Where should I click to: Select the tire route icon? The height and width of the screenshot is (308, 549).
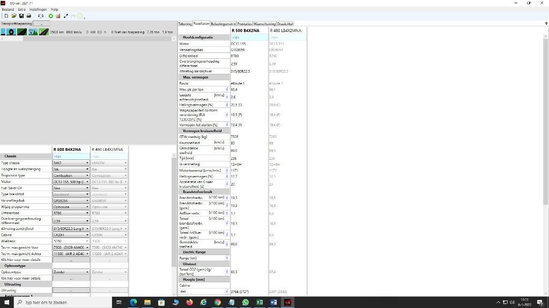click(x=12, y=32)
